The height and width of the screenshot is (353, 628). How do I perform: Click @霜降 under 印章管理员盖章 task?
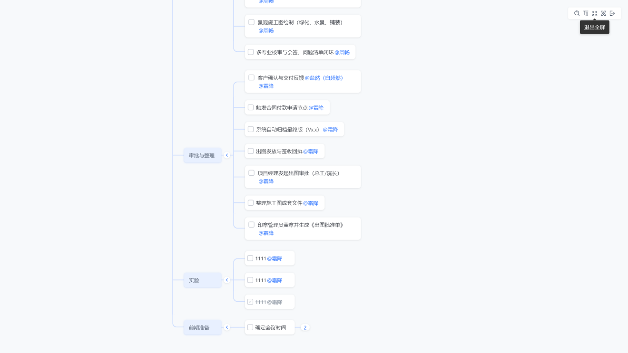[x=266, y=233]
